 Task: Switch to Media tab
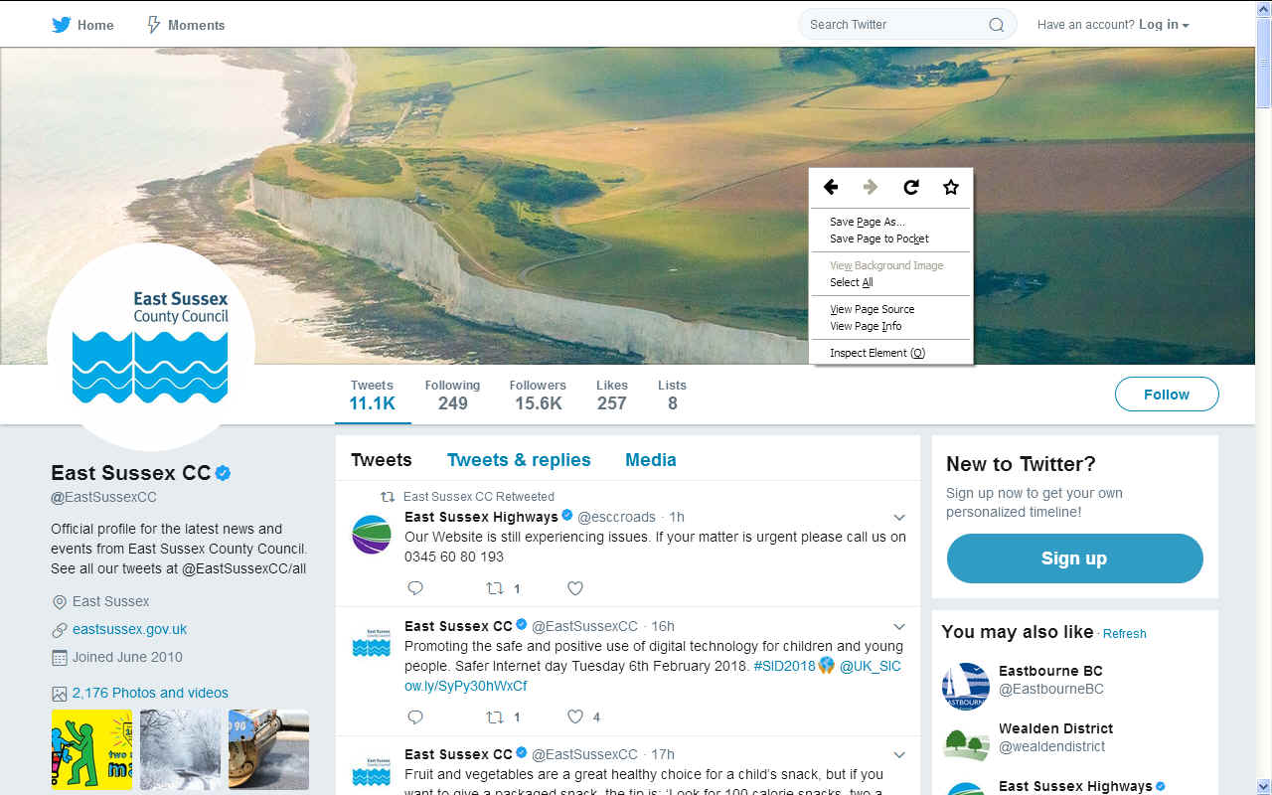[651, 460]
